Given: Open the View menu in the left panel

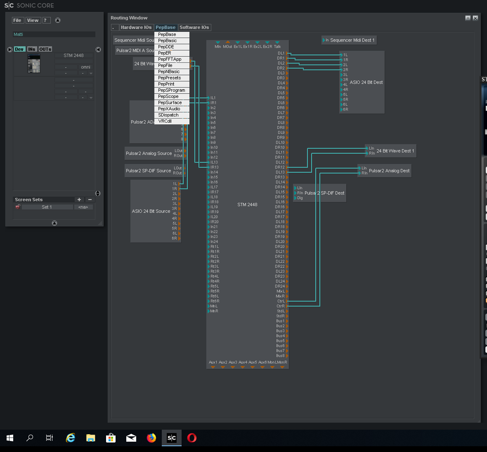Looking at the screenshot, I should coord(33,20).
